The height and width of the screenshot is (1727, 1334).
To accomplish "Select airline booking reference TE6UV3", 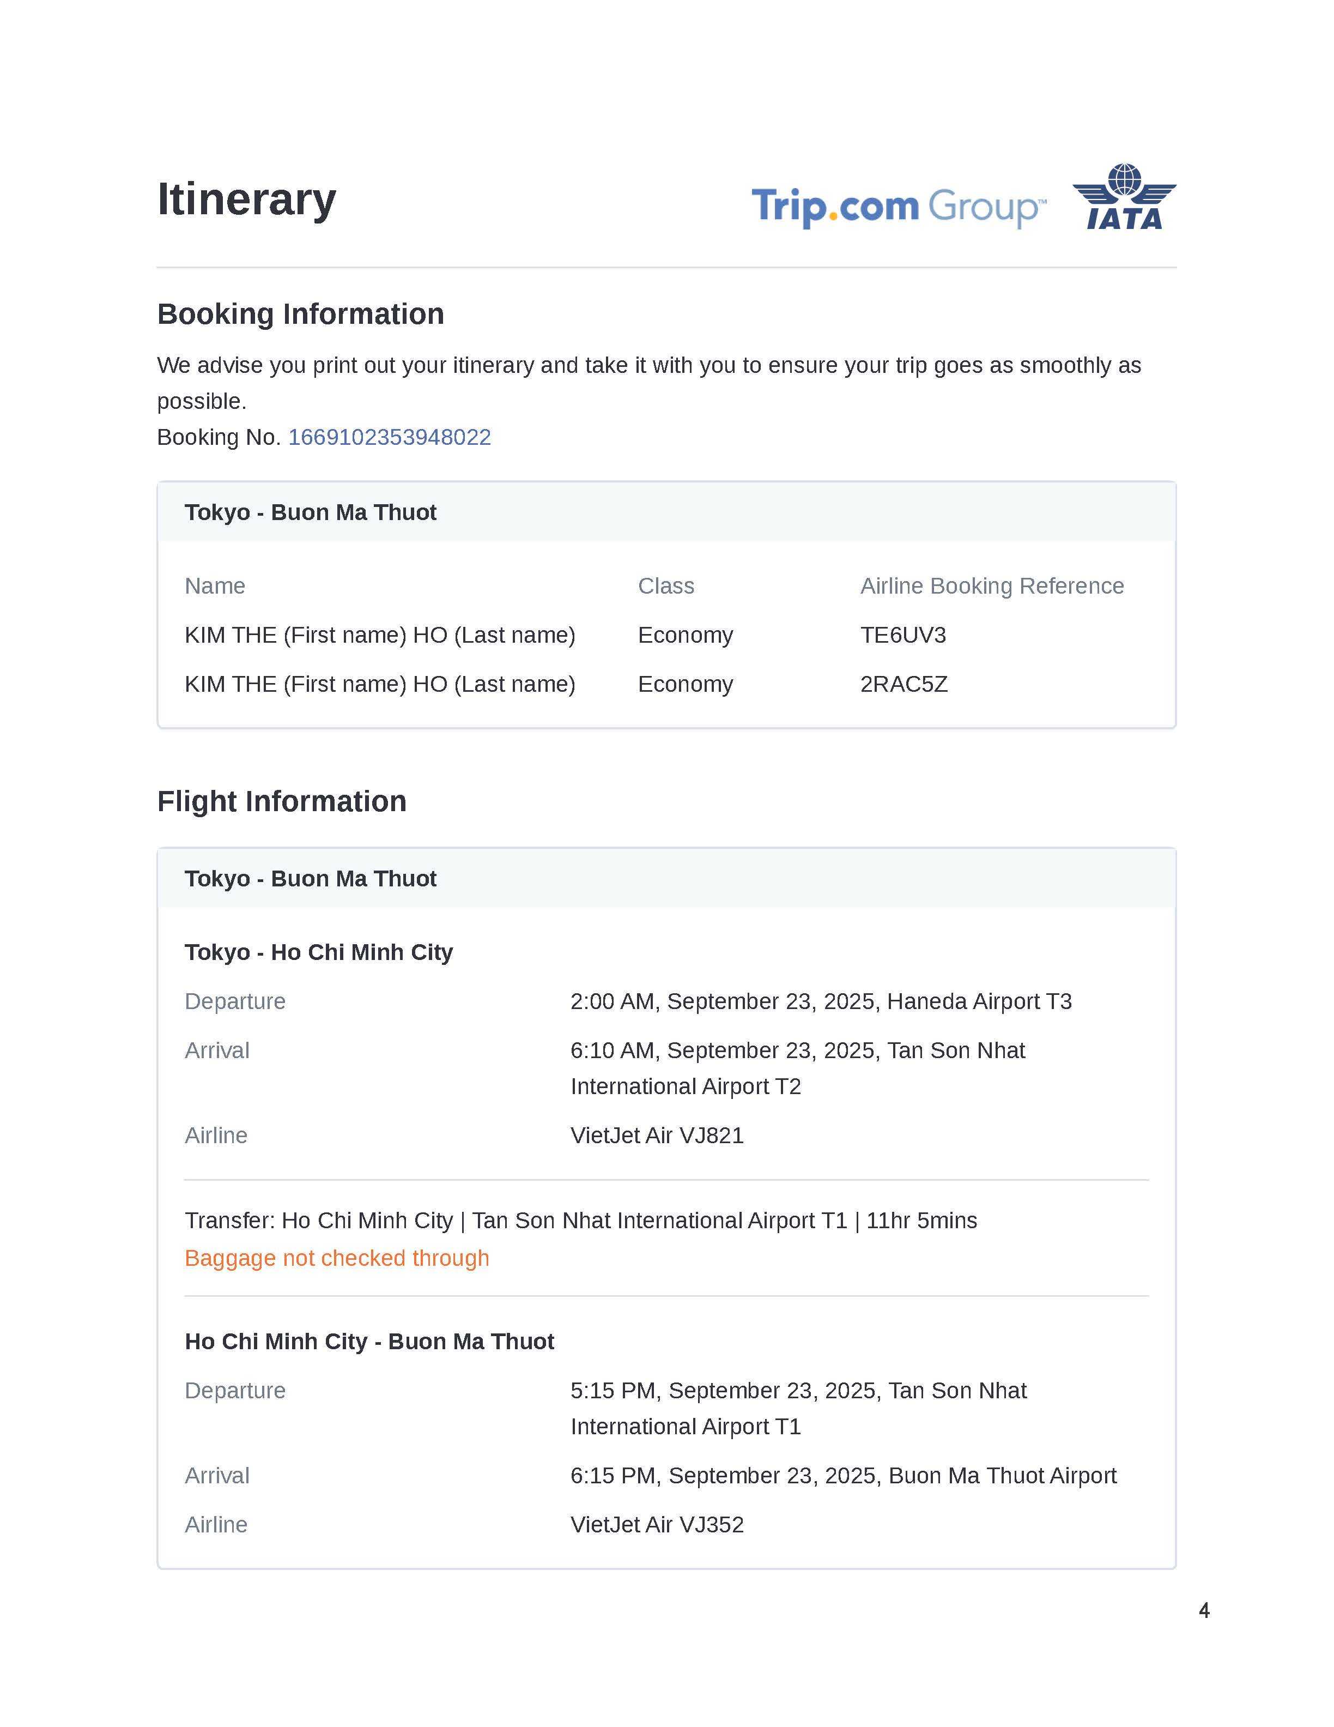I will [x=902, y=635].
